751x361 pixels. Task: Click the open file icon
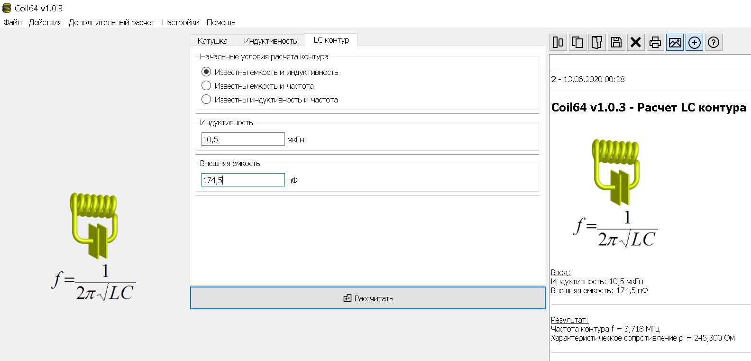click(x=597, y=42)
